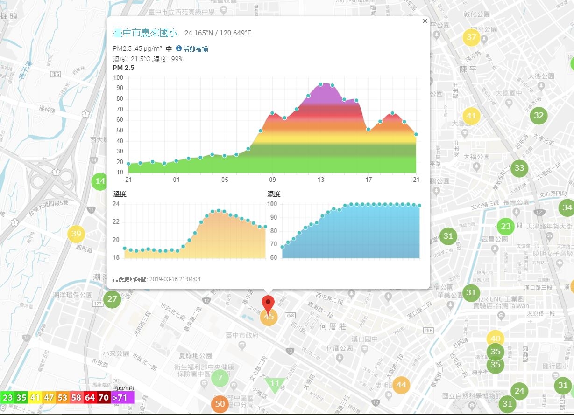Click the purple >71 legend swatch
The image size is (574, 415).
(122, 398)
